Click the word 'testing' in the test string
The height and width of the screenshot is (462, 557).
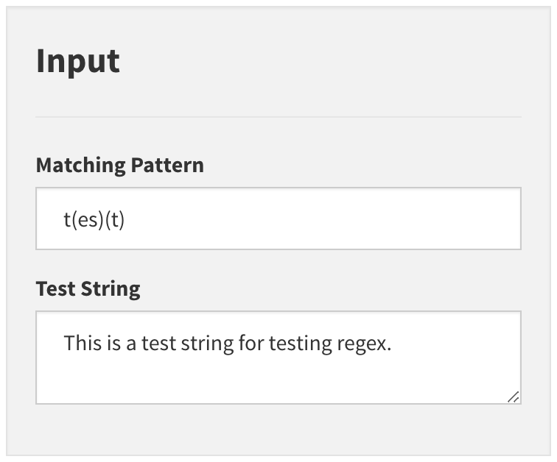tap(300, 344)
